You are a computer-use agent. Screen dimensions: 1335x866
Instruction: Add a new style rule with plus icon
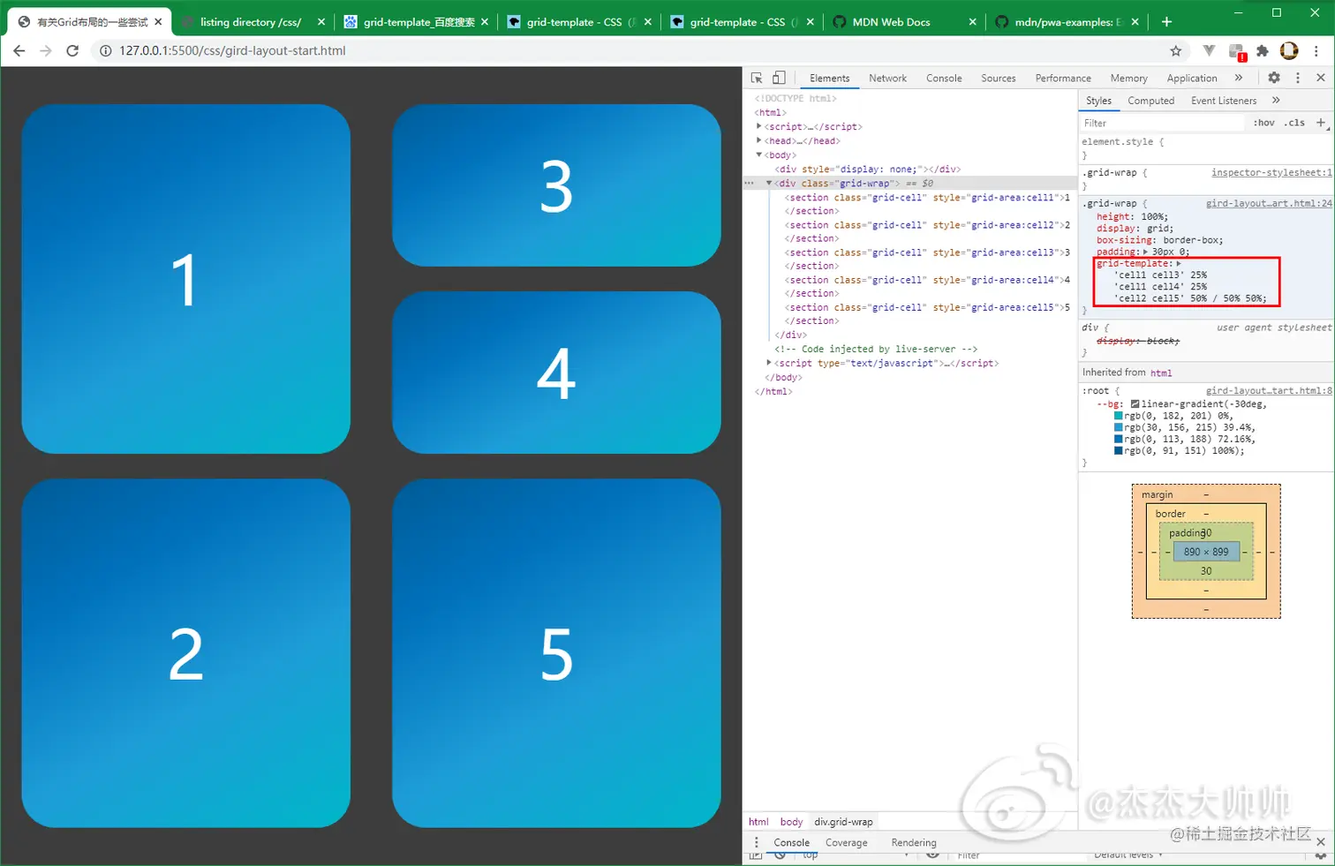pos(1321,123)
